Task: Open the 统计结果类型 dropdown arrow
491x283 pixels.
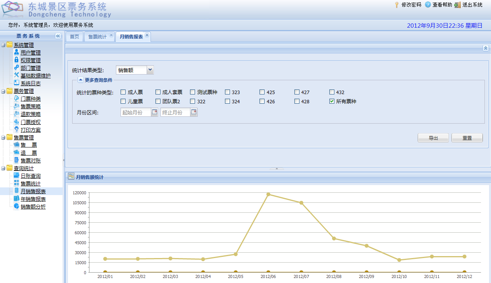Action: point(150,70)
